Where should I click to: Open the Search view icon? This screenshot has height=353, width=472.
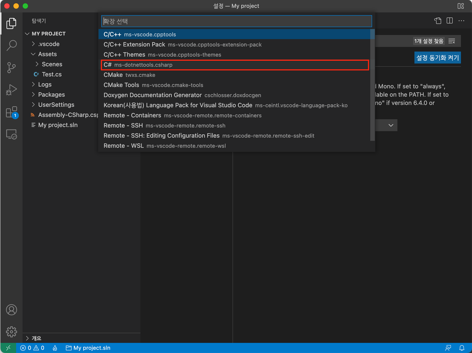(x=11, y=45)
